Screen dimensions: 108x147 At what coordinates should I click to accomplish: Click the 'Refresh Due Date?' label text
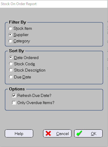(34, 95)
